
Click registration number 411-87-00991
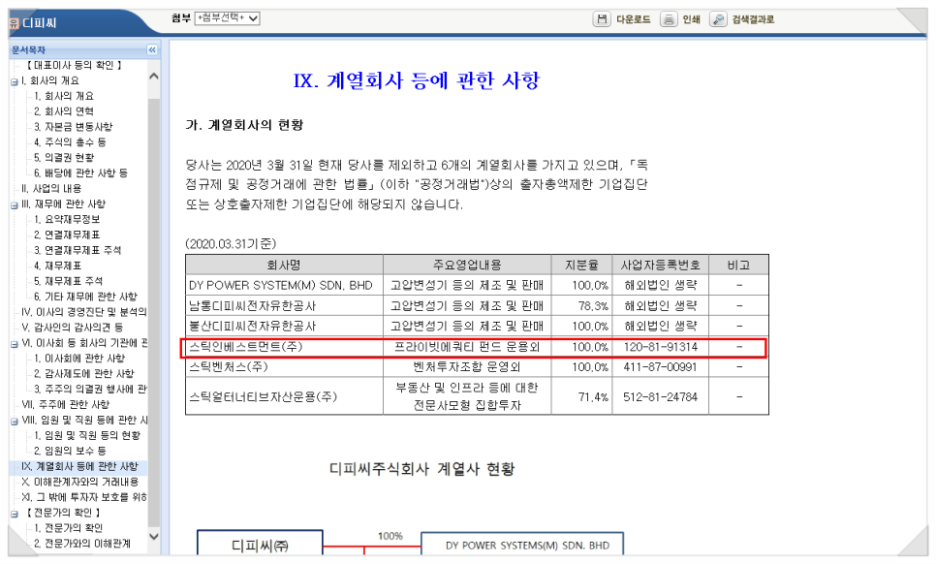661,367
